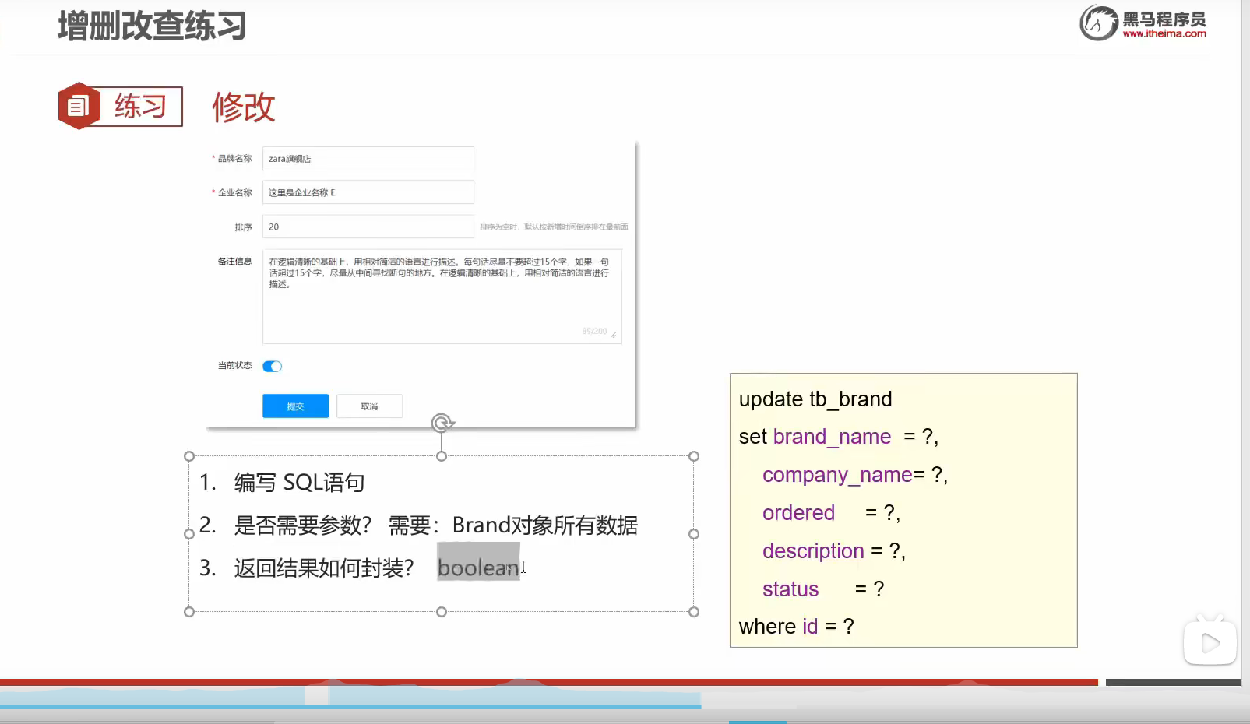1250x724 pixels.
Task: Click the www.itheima.com link text
Action: 1164,33
